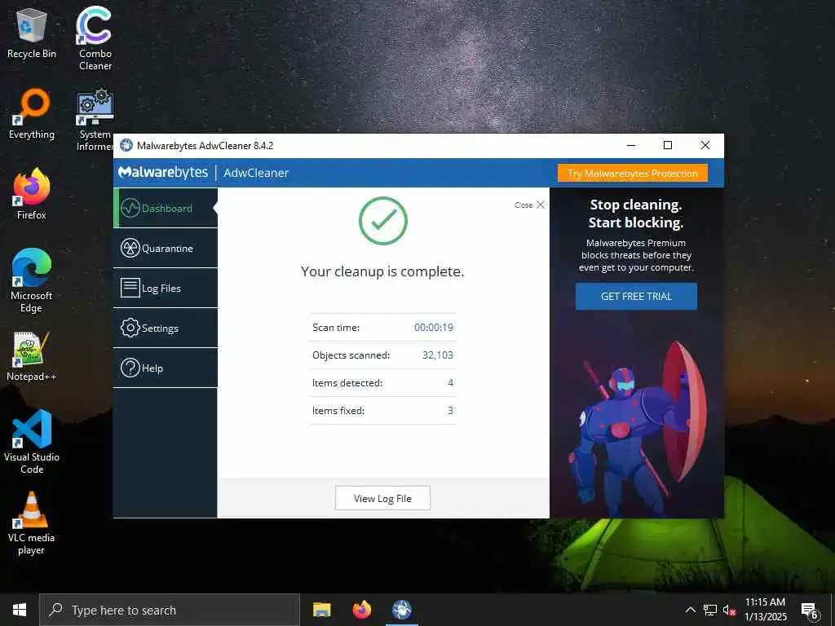This screenshot has width=835, height=626.
Task: Click in the taskbar search box
Action: click(170, 610)
